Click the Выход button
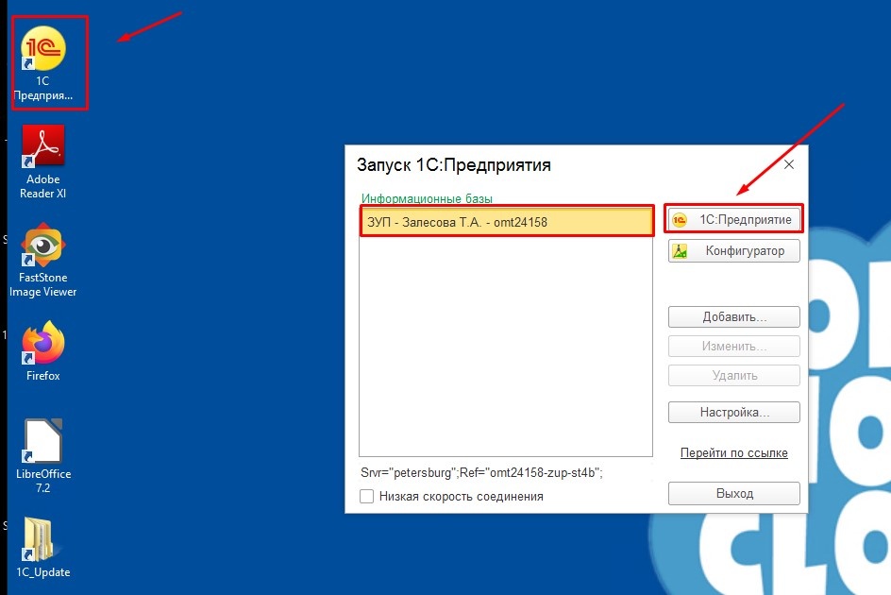The height and width of the screenshot is (595, 891). pyautogui.click(x=733, y=494)
